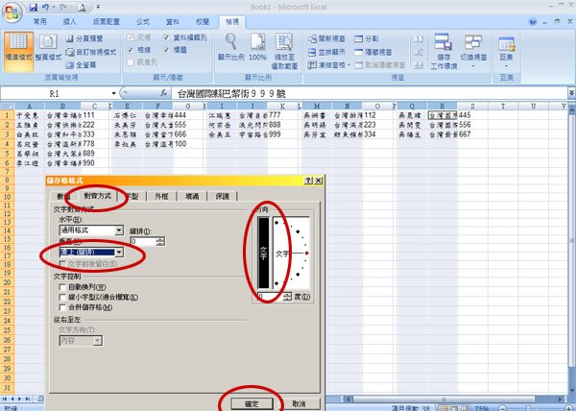
Task: Check 縮小字型以適合欄寬 shrink to fit
Action: tap(62, 297)
